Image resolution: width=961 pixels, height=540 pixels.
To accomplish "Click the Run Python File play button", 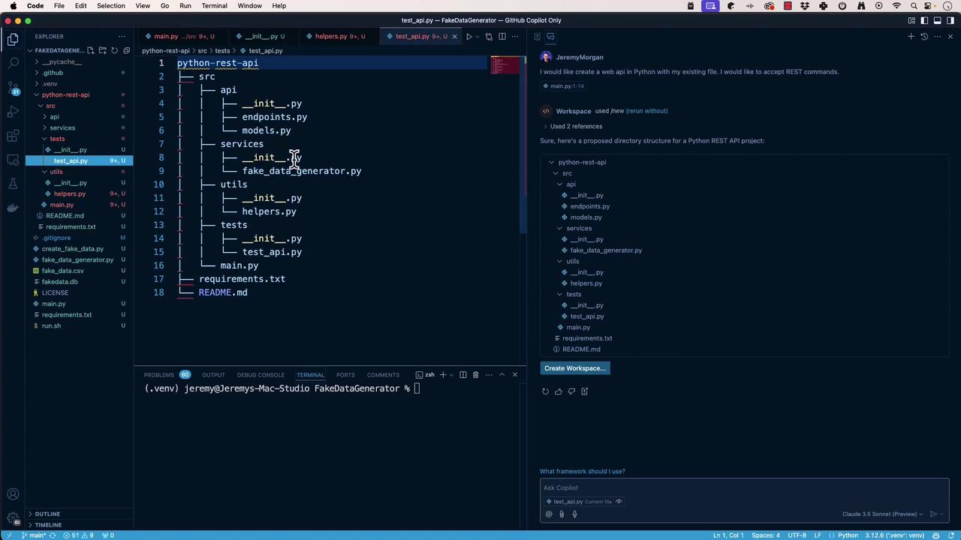I will [x=468, y=36].
